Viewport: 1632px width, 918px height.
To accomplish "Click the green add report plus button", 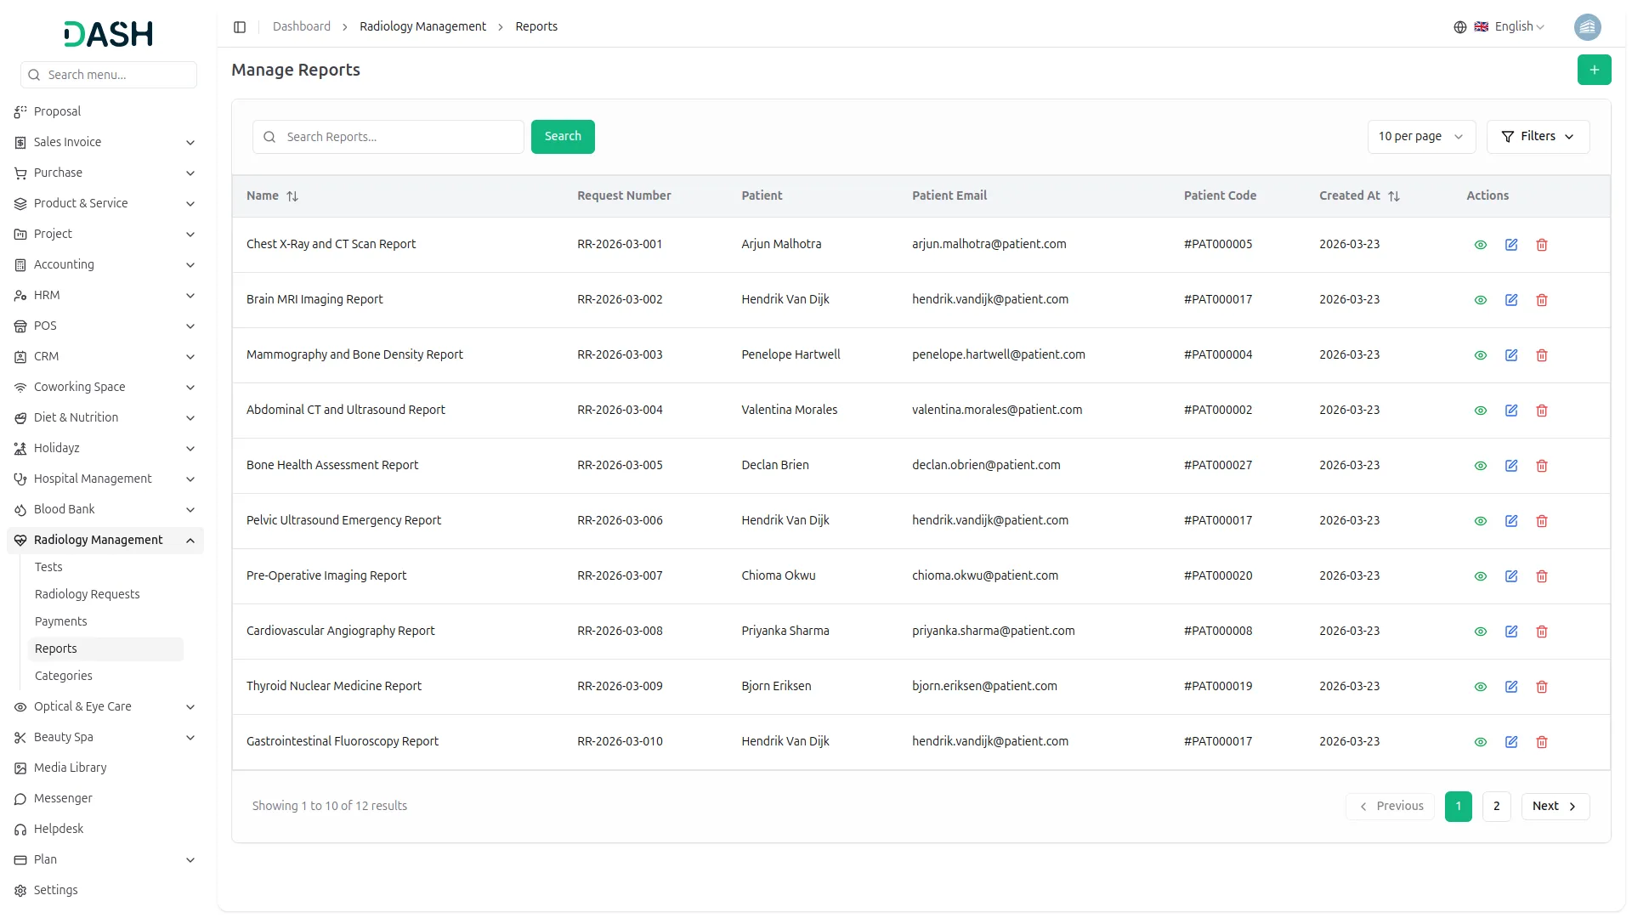I will 1594,70.
